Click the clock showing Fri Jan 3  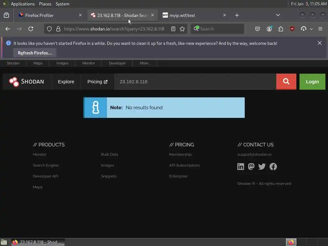(308, 4)
